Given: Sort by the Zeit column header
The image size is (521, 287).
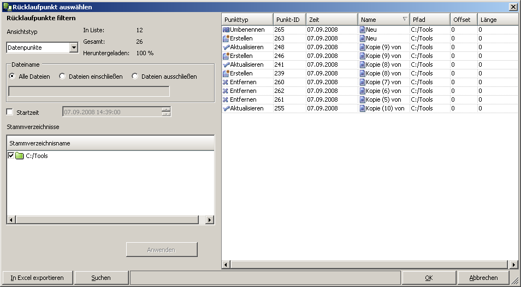Looking at the screenshot, I should (332, 20).
